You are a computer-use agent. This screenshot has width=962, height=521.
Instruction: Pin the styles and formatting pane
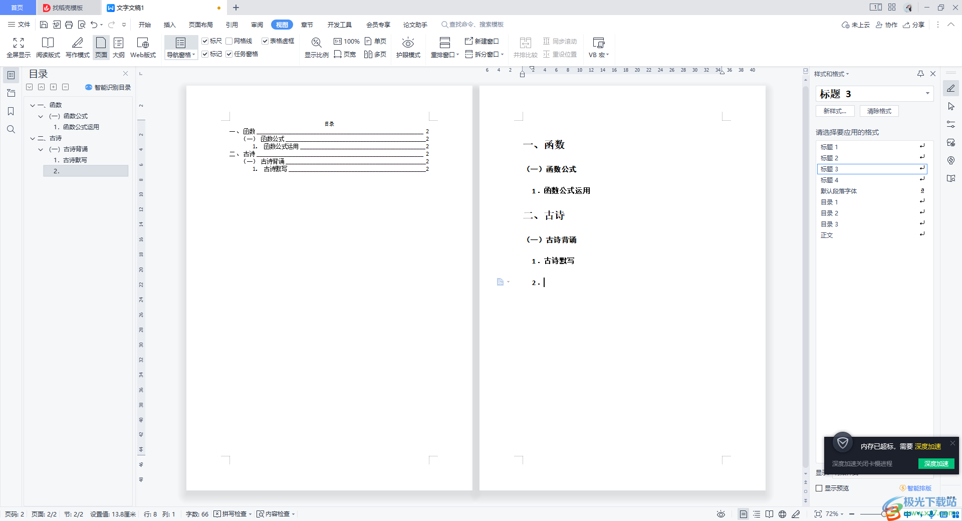click(920, 74)
